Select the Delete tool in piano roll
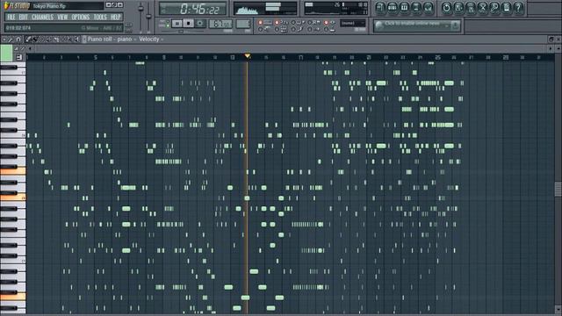This screenshot has width=562, height=316. click(41, 39)
